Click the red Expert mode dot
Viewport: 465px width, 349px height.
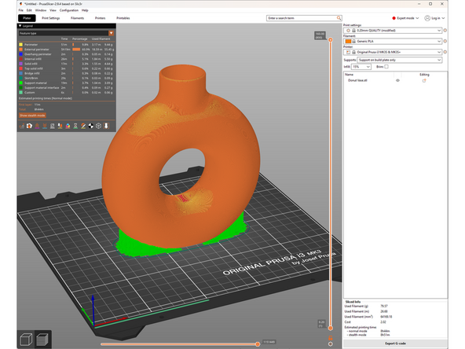pyautogui.click(x=394, y=18)
